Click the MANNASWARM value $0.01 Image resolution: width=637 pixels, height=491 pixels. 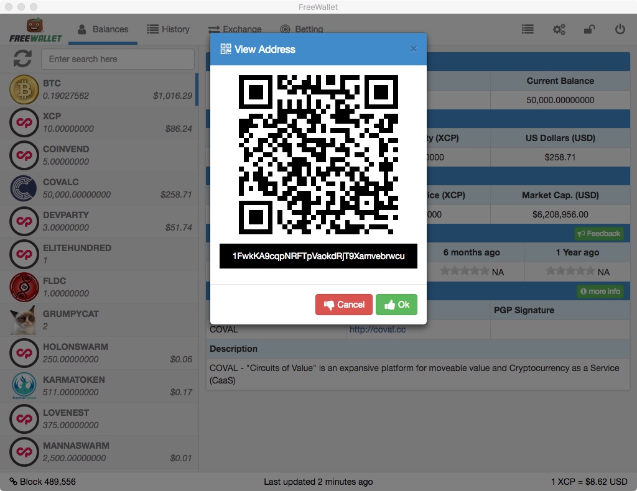181,458
